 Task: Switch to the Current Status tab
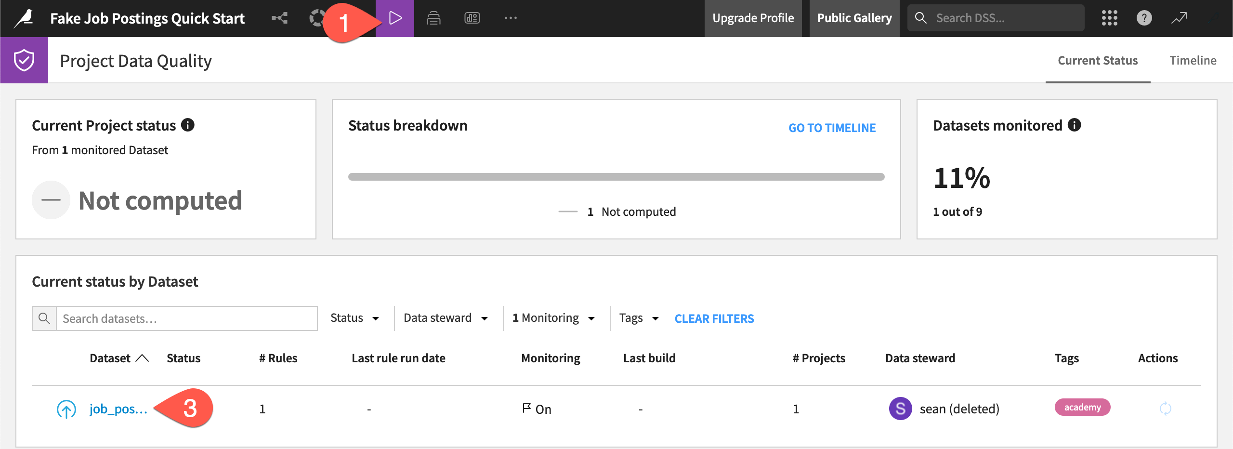point(1098,60)
